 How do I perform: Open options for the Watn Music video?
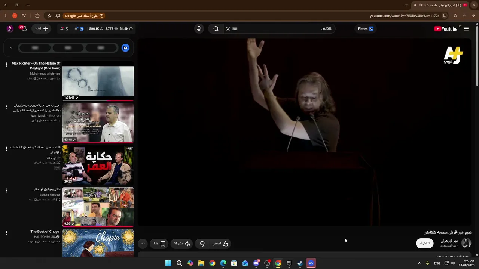point(6,106)
